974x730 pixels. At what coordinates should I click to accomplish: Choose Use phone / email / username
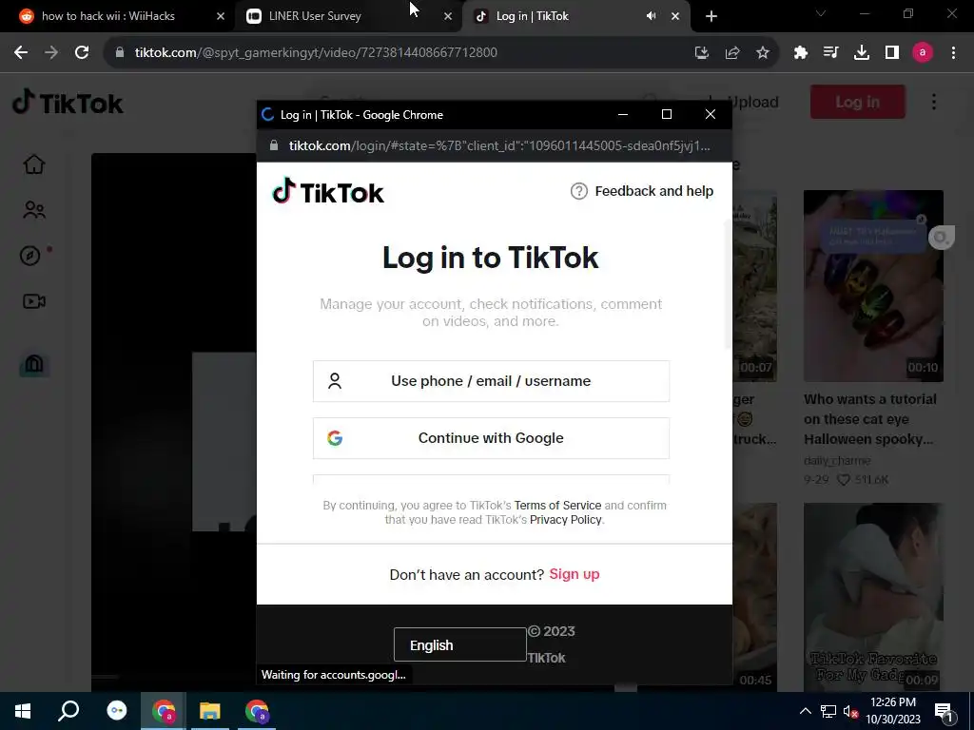[x=492, y=381]
